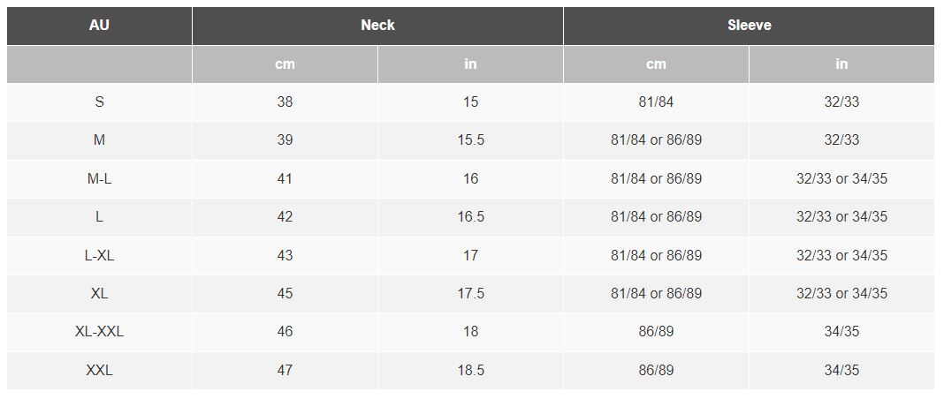Select the Sleeve in subheader

tap(841, 64)
